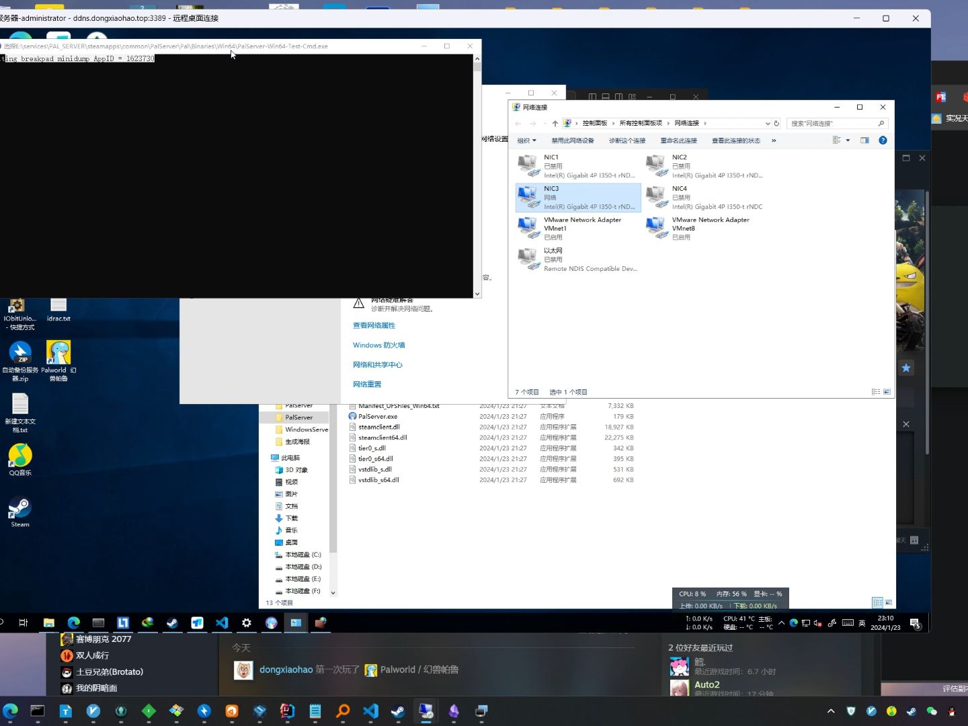This screenshot has width=968, height=726.
Task: Click 所有控制面板项 breadcrumb
Action: tap(641, 124)
